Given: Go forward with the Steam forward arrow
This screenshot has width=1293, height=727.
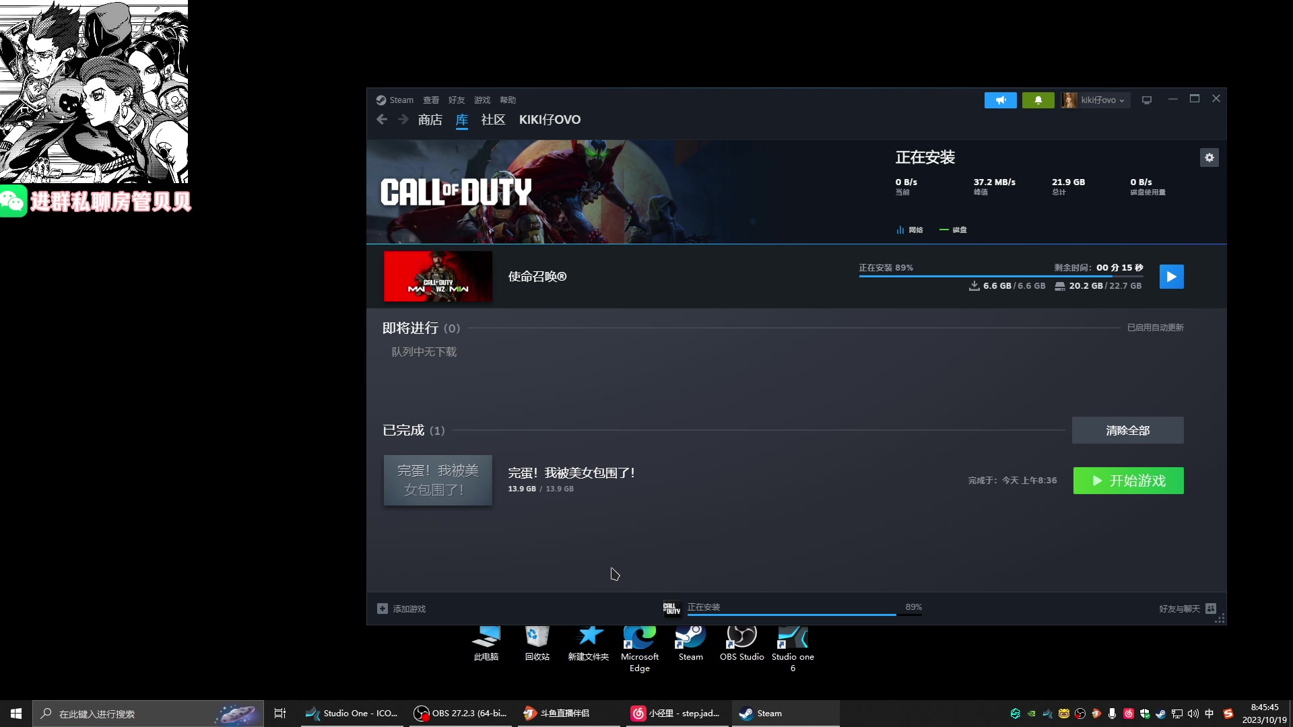Looking at the screenshot, I should point(403,119).
